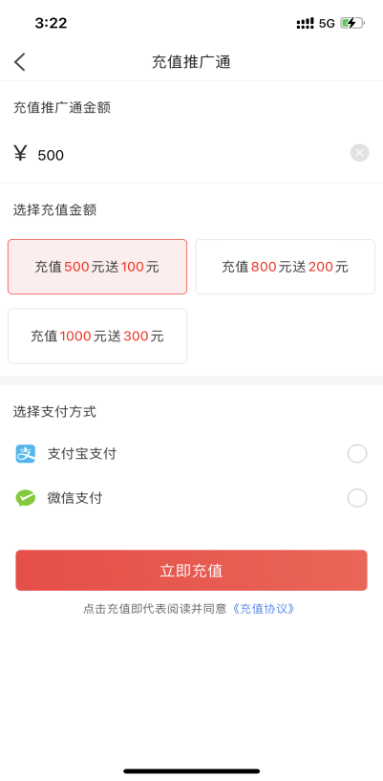Tap the Alipay logo icon
This screenshot has width=383, height=781.
[26, 454]
